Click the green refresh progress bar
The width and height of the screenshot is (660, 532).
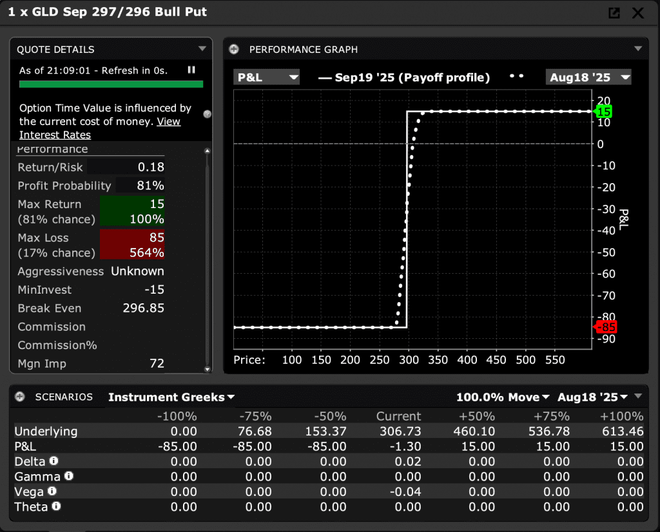[x=111, y=84]
